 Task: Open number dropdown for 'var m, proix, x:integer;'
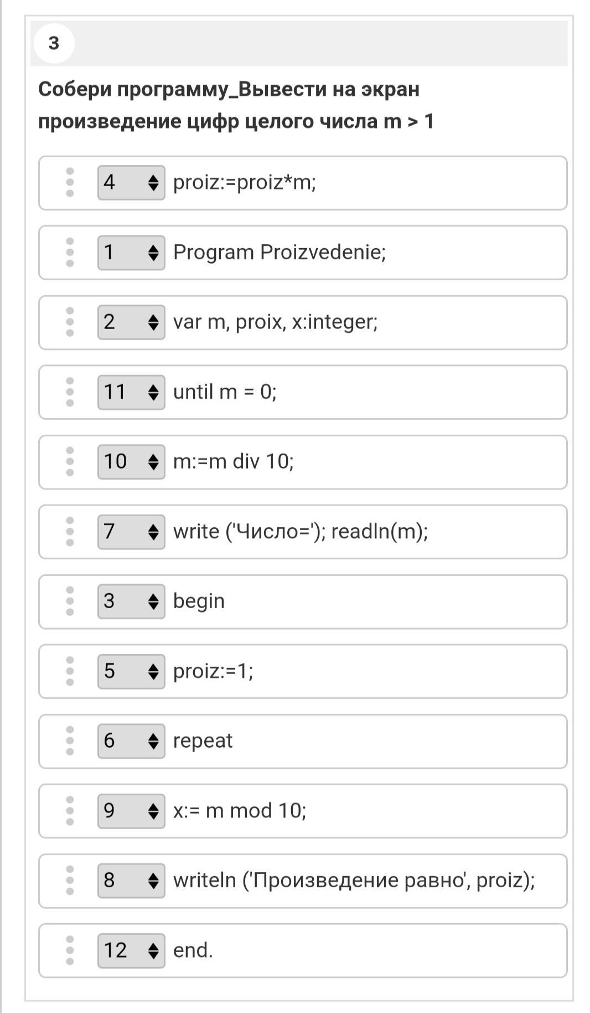131,322
